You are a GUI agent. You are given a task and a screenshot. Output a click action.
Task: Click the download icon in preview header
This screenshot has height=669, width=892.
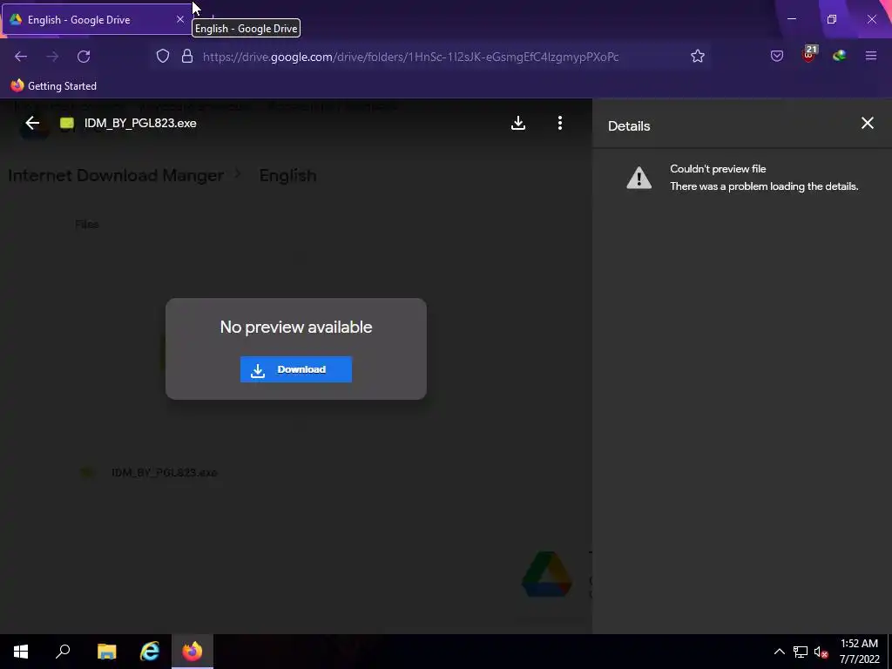coord(518,123)
